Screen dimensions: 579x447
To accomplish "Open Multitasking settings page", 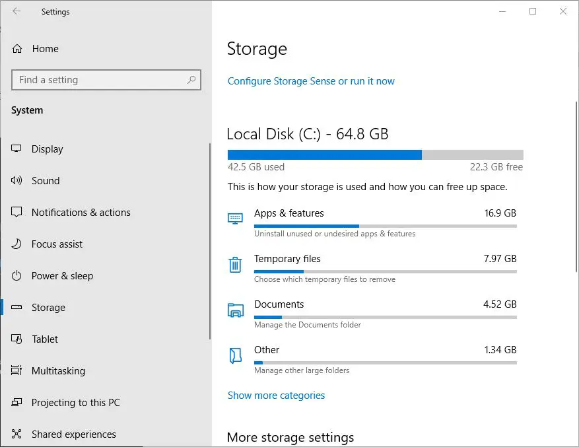I will (58, 371).
